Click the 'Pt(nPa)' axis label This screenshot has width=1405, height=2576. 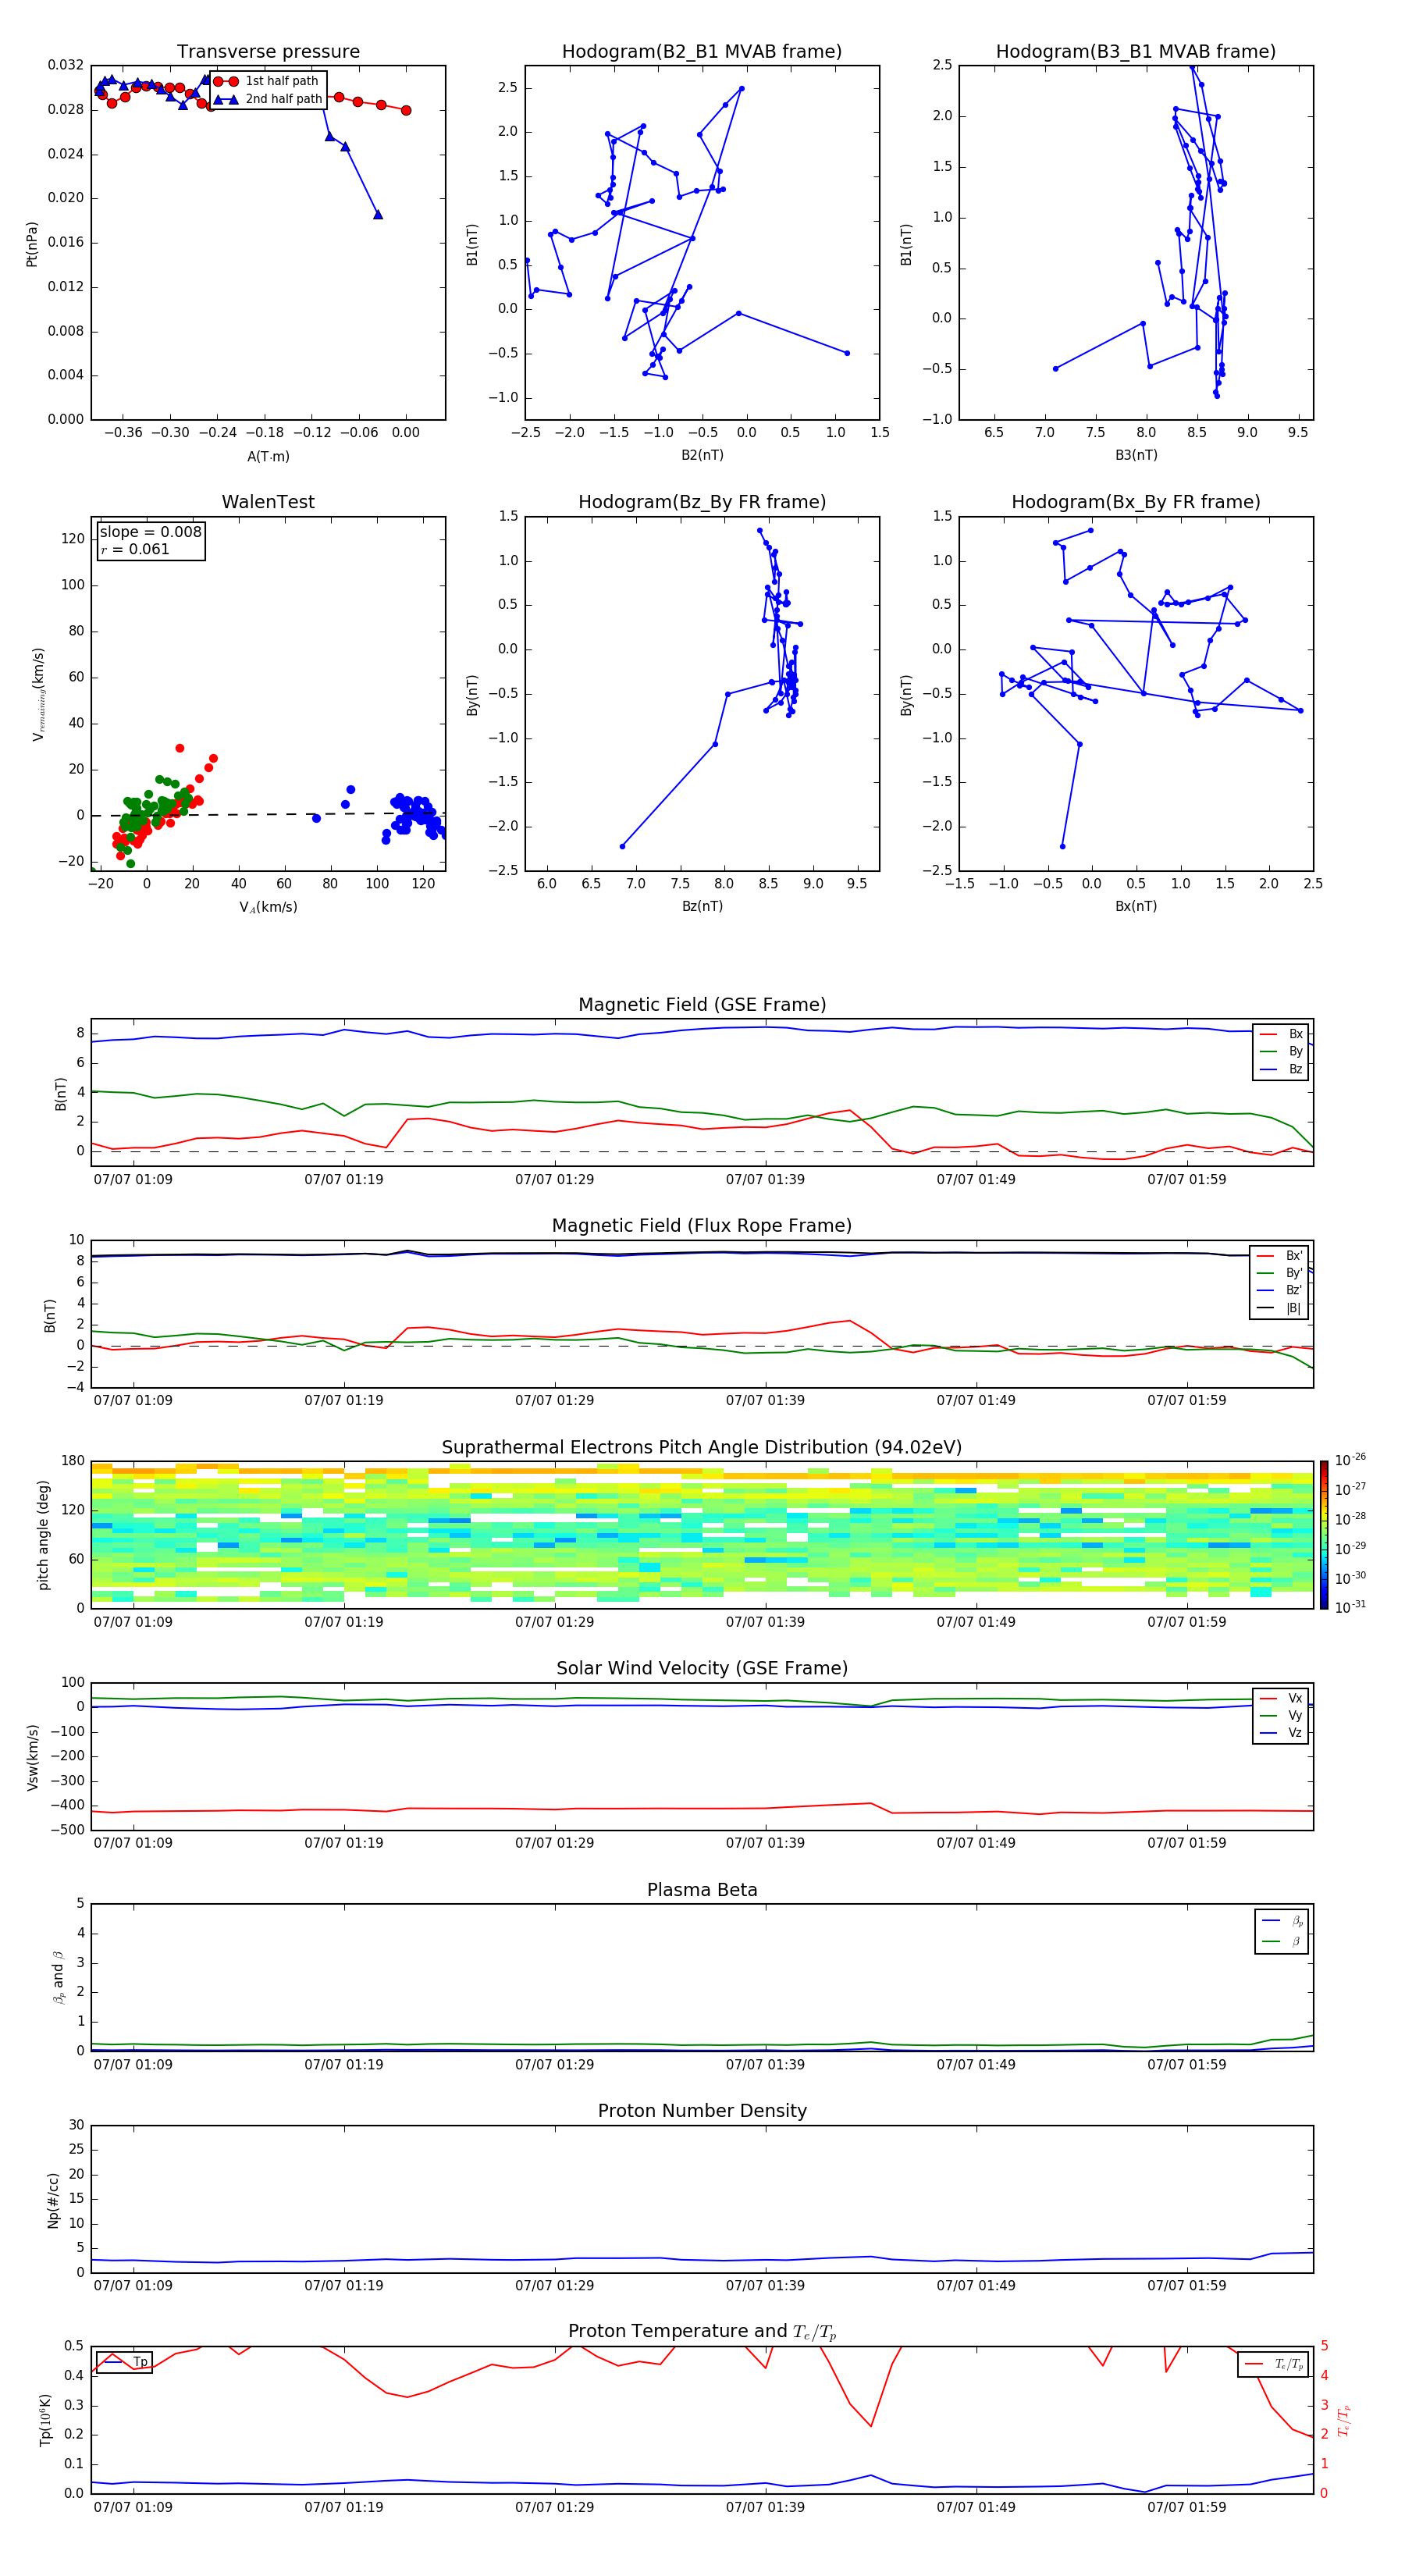pyautogui.click(x=32, y=243)
